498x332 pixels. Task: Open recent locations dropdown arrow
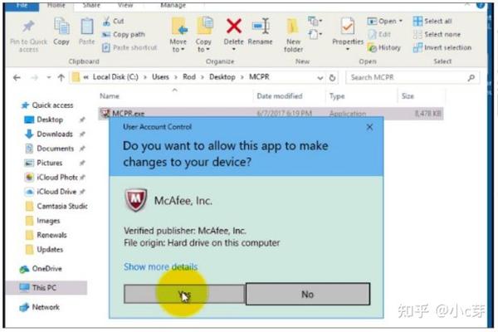(48, 77)
